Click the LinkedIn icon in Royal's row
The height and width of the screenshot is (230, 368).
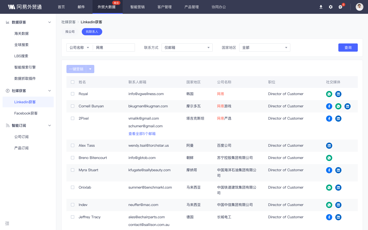pos(338,94)
